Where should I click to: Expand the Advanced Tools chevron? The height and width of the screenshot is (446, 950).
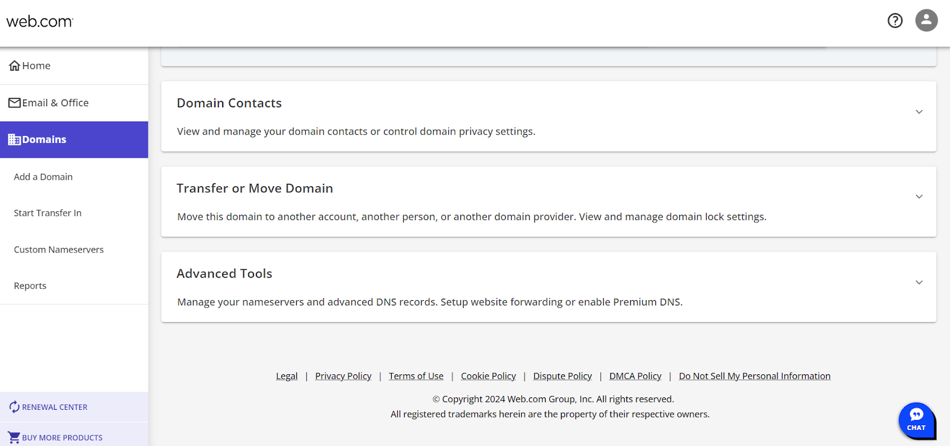(919, 282)
